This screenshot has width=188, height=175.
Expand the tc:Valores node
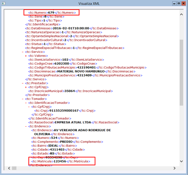click(x=26, y=56)
